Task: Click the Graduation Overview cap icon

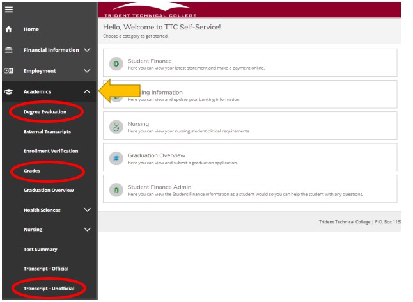Action: coord(116,158)
